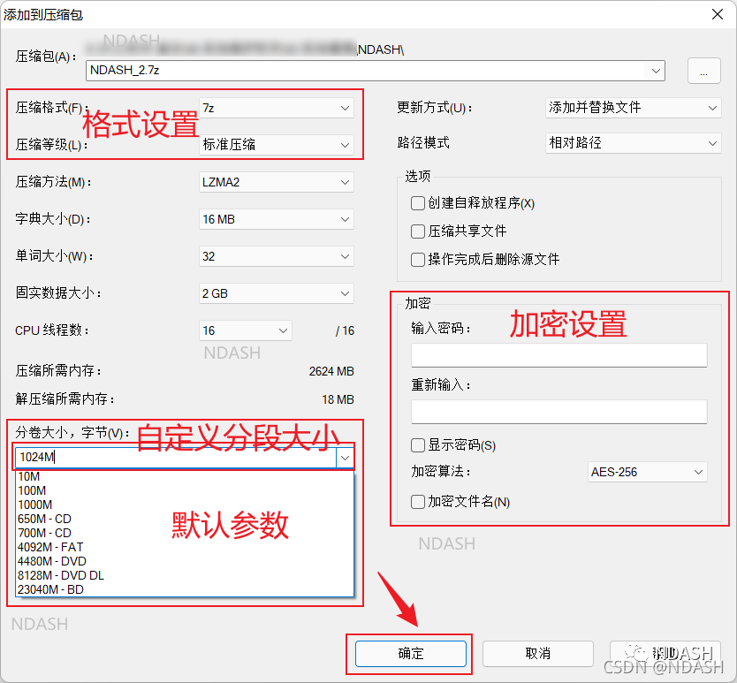
Task: Click the re-enter password input field
Action: click(x=558, y=412)
